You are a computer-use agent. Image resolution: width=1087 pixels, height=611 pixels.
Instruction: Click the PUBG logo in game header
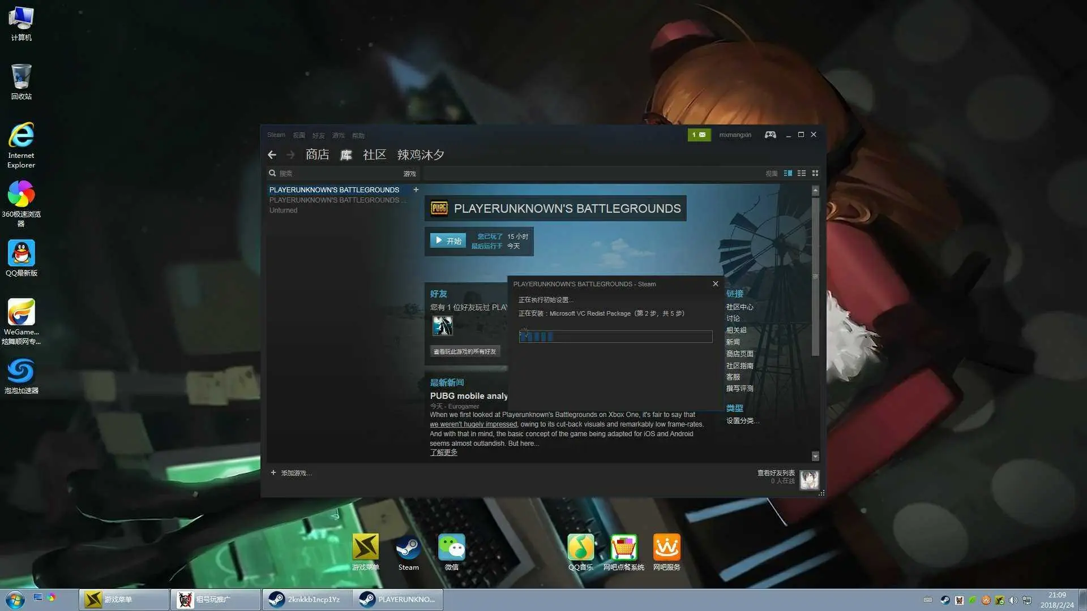point(439,208)
